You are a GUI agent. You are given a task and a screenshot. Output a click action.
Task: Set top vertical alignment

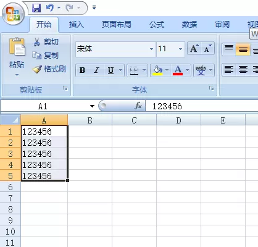point(229,49)
